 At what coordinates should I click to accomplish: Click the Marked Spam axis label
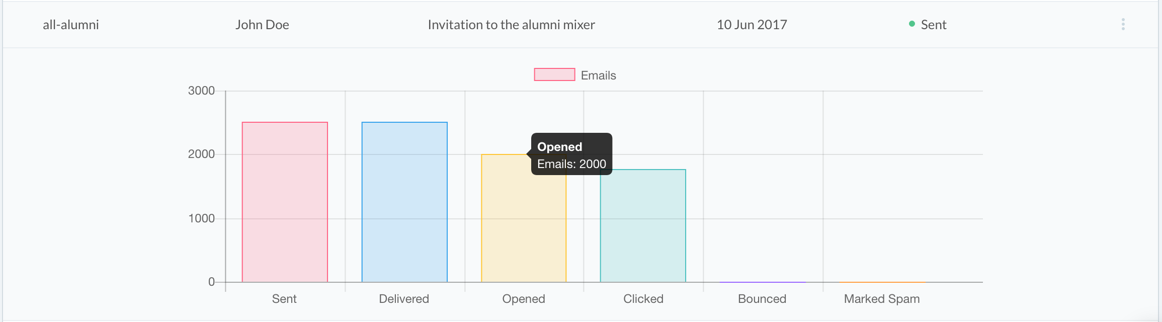coord(882,299)
